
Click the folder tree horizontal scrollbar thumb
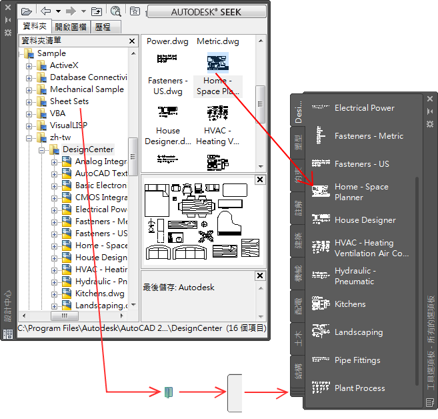coord(65,316)
